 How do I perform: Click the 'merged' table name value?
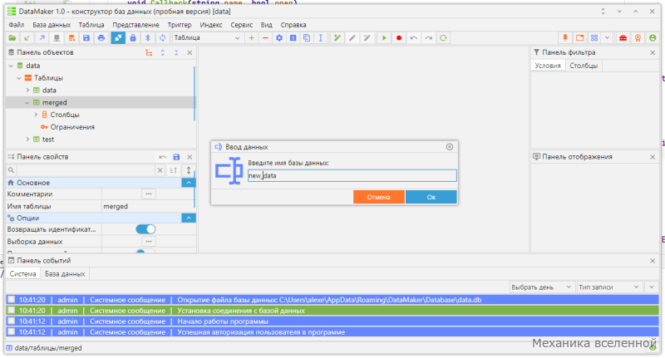point(116,206)
